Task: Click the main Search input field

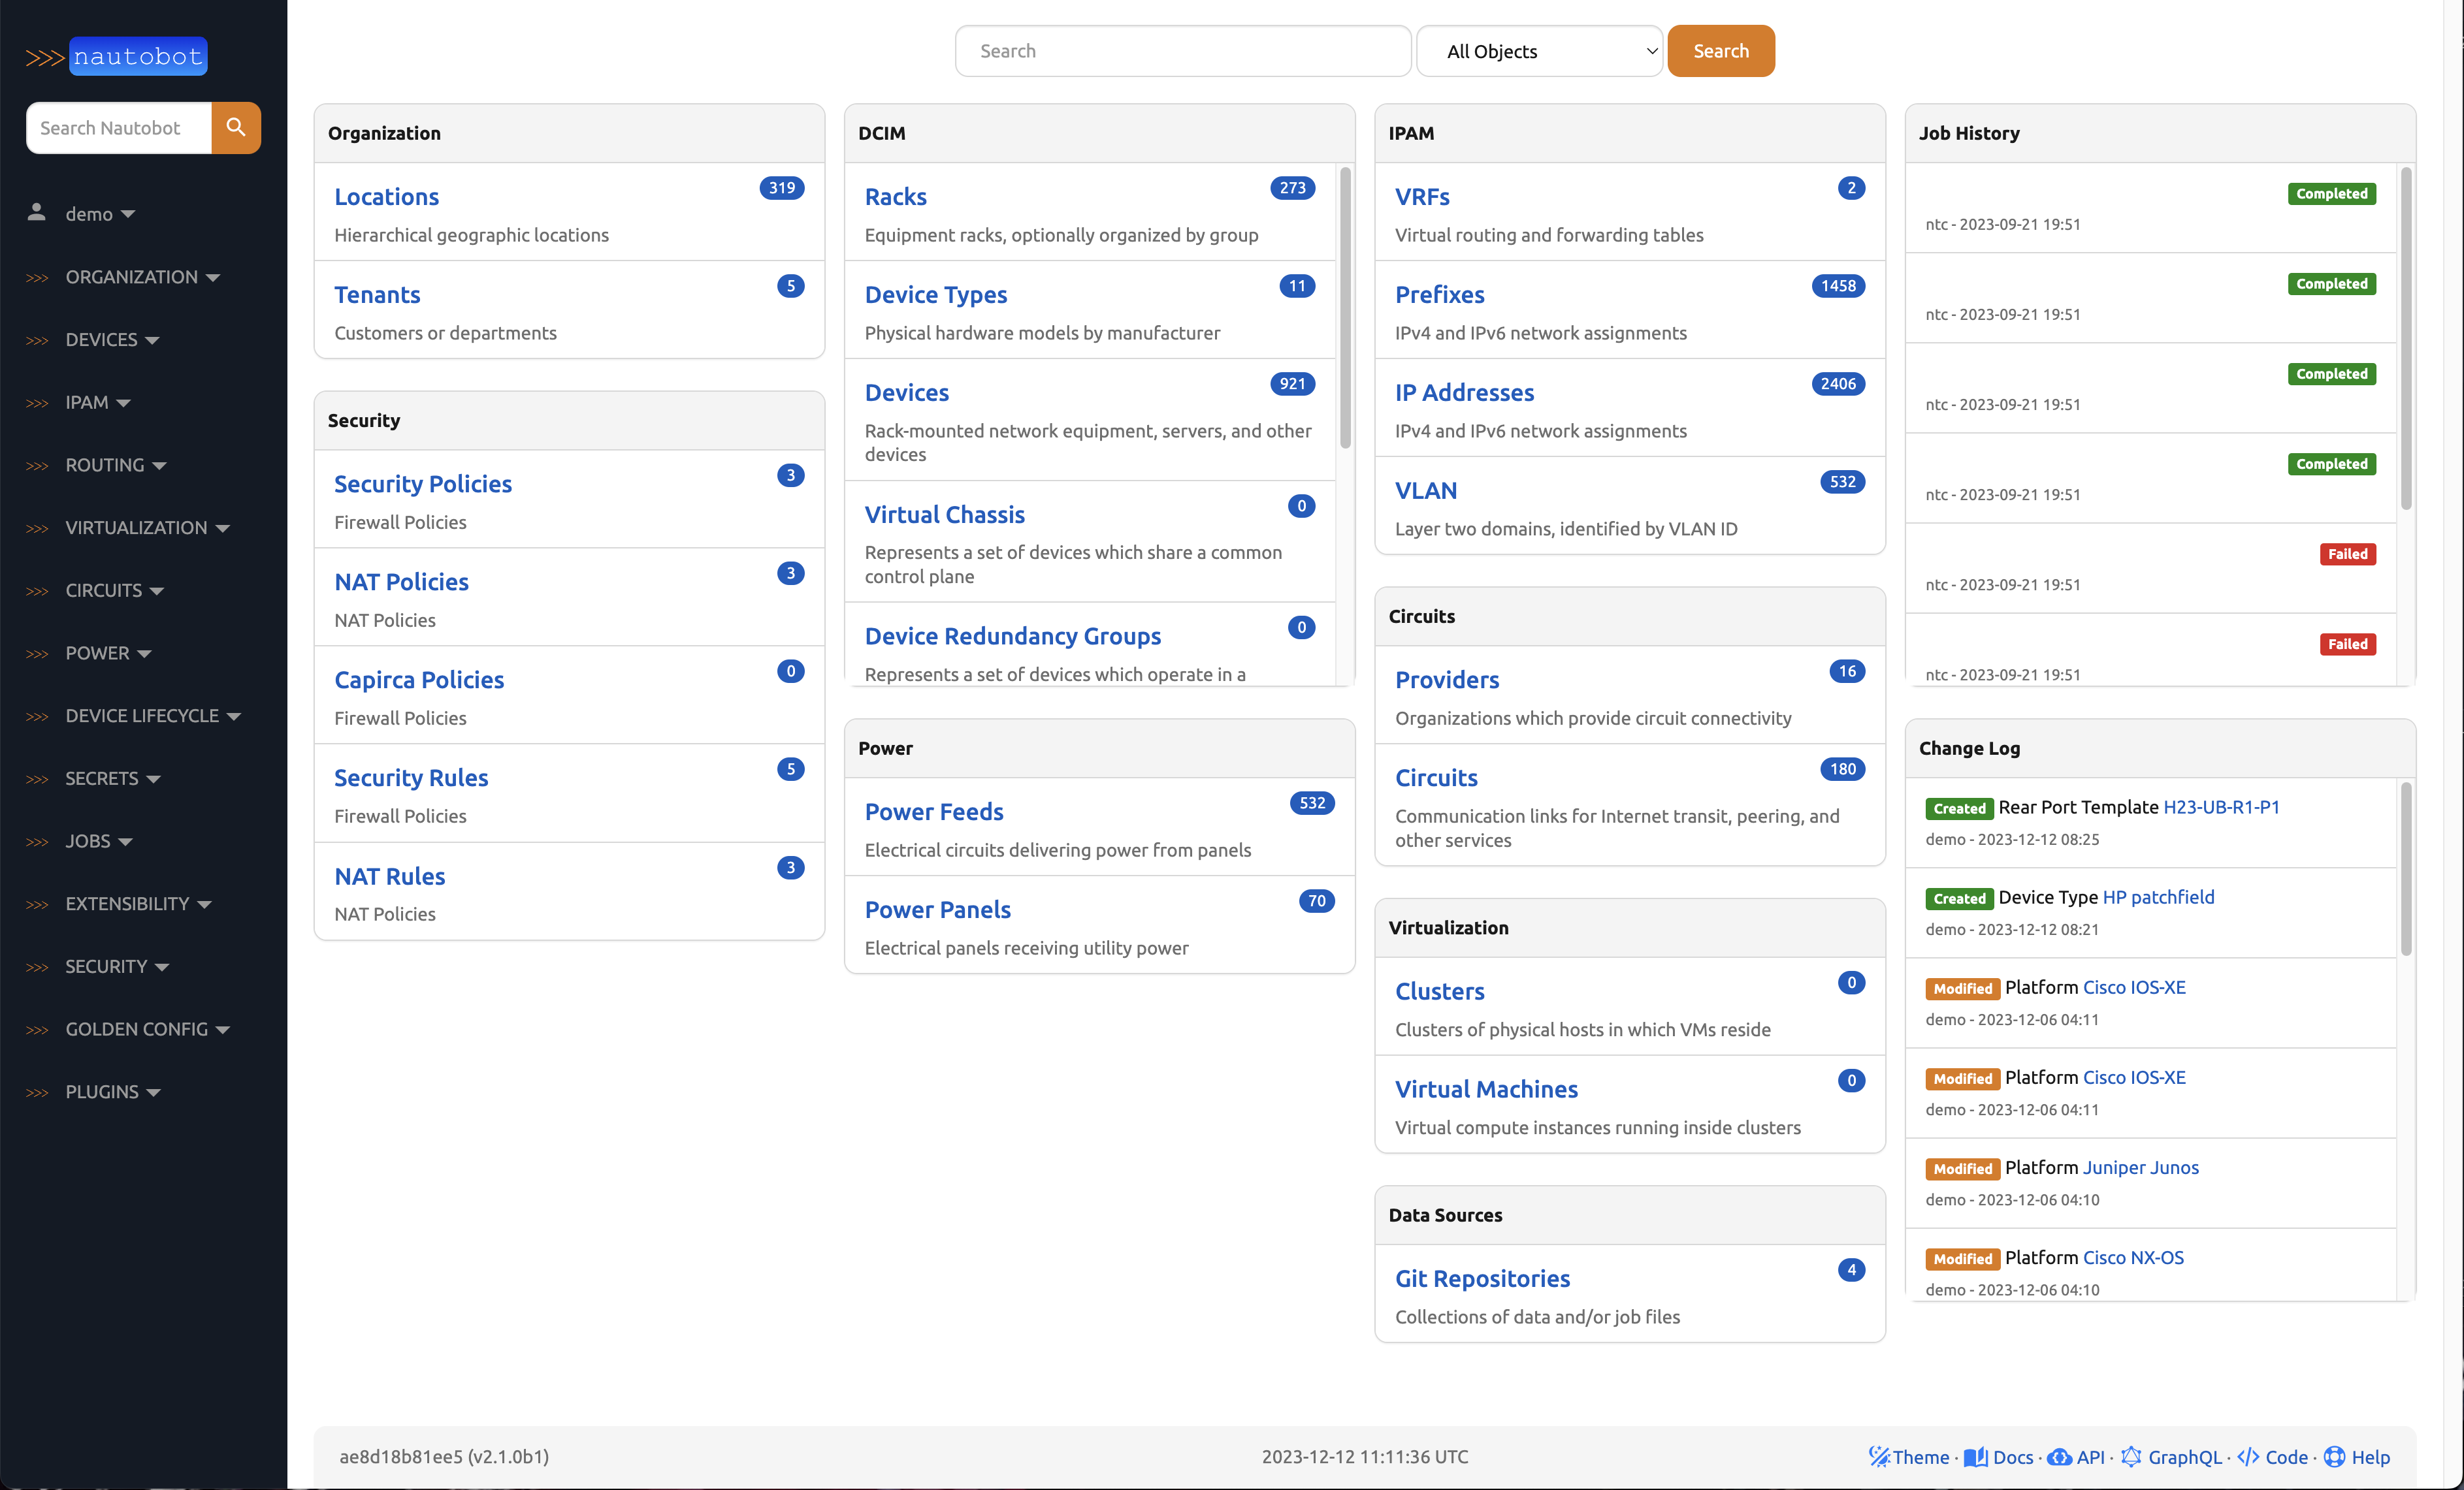Action: click(x=1183, y=50)
